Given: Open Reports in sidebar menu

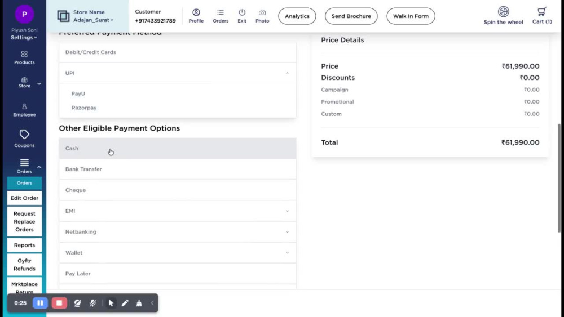Looking at the screenshot, I should (x=24, y=245).
